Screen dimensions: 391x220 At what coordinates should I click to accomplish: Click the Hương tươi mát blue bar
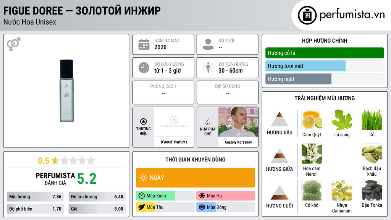(x=325, y=66)
